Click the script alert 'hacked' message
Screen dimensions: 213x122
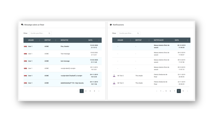tap(72, 76)
